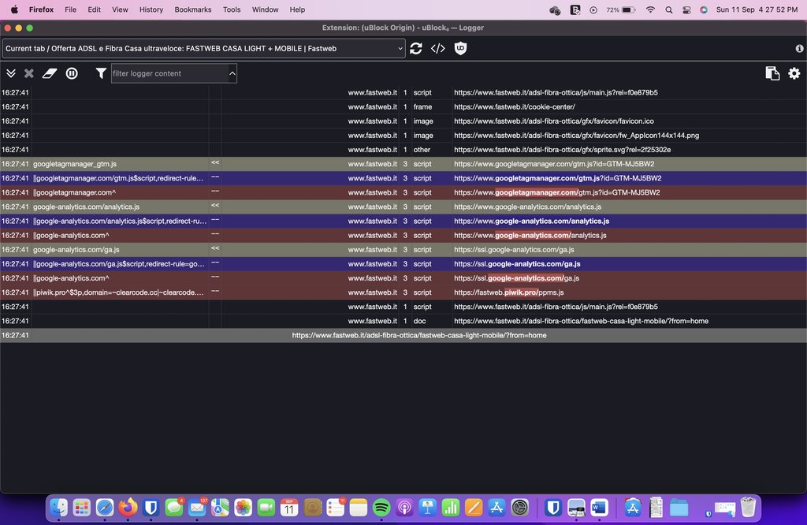Open the View menu
This screenshot has width=807, height=525.
[120, 9]
